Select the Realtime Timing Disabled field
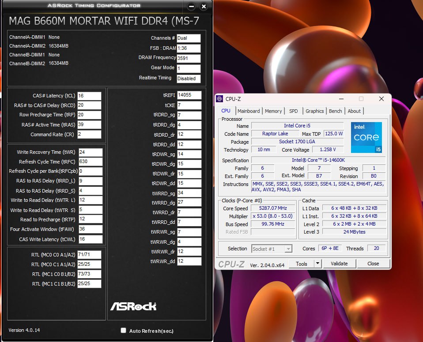 (189, 78)
